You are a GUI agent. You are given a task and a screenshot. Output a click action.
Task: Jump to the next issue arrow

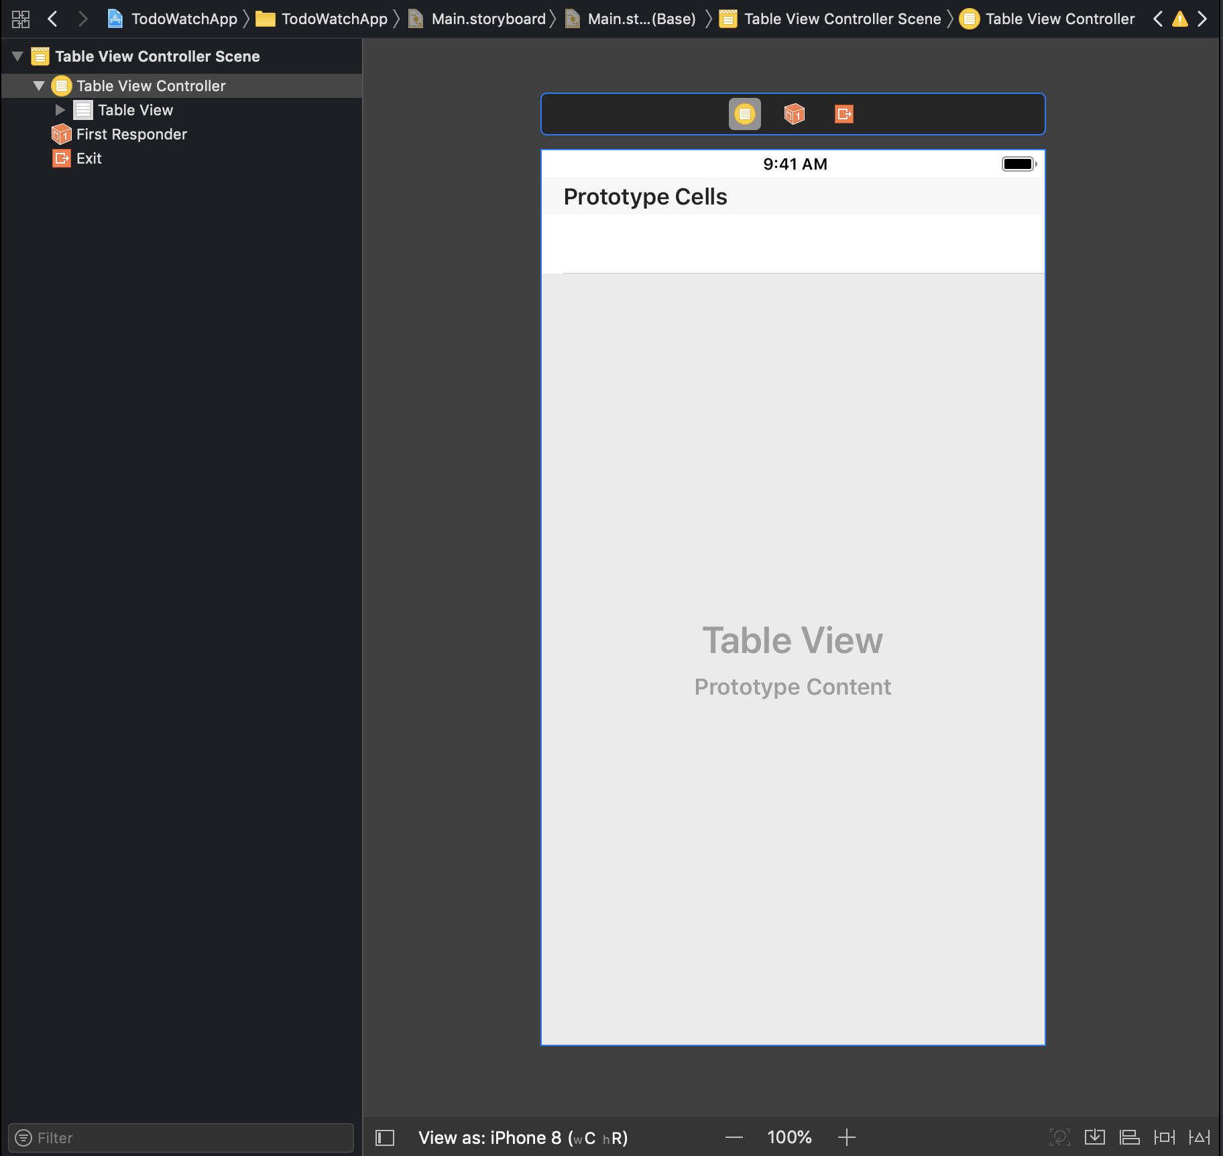[x=1202, y=19]
